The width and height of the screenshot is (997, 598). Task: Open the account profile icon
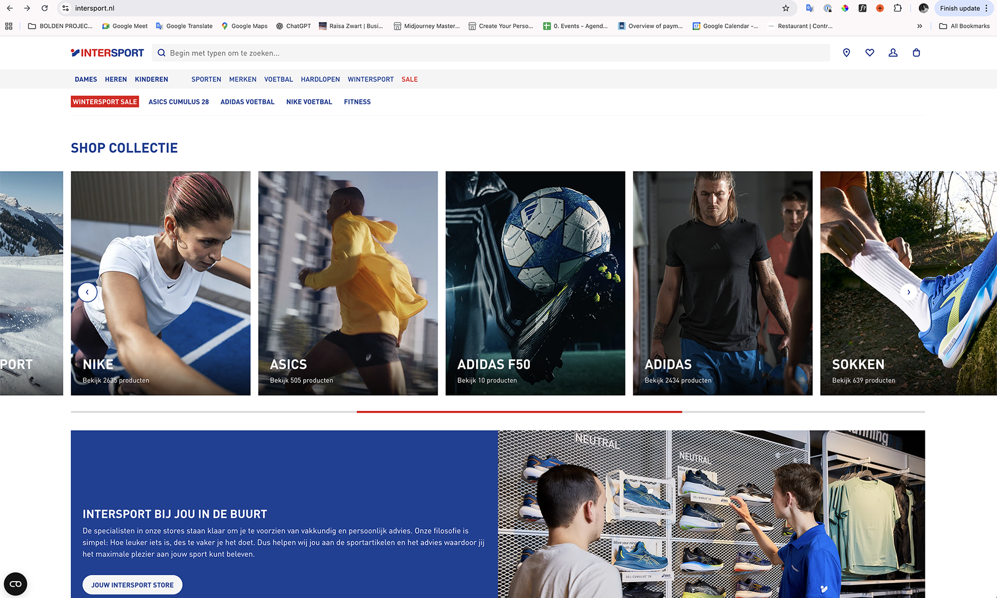[893, 53]
